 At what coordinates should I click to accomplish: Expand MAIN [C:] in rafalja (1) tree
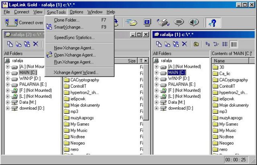156,72
